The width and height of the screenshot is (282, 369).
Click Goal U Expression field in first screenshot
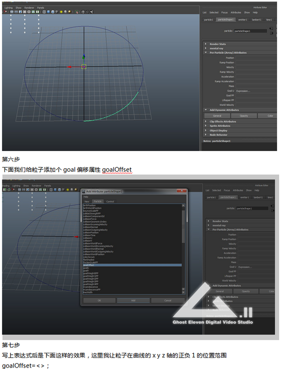(x=256, y=91)
